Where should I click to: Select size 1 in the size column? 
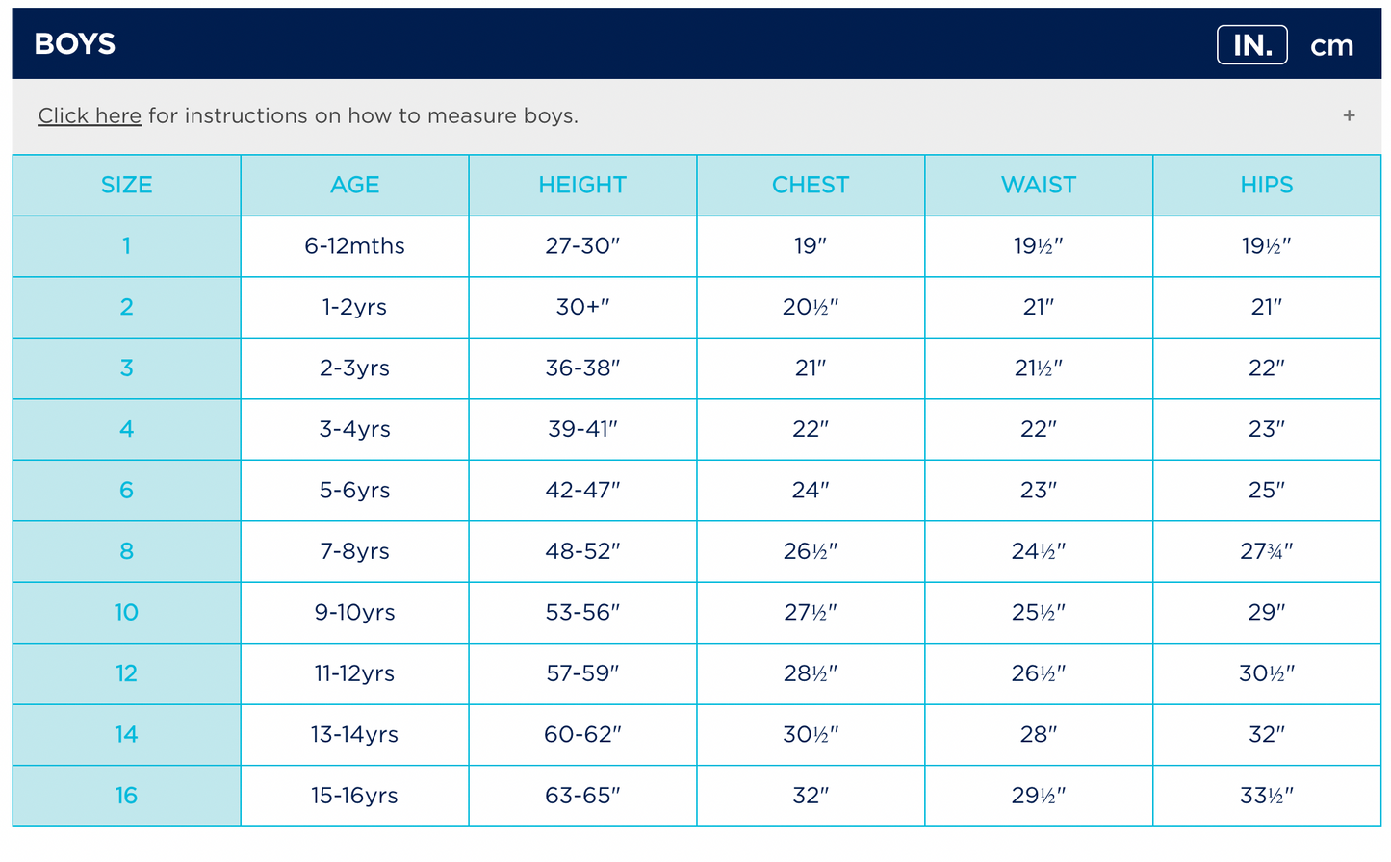[x=126, y=246]
